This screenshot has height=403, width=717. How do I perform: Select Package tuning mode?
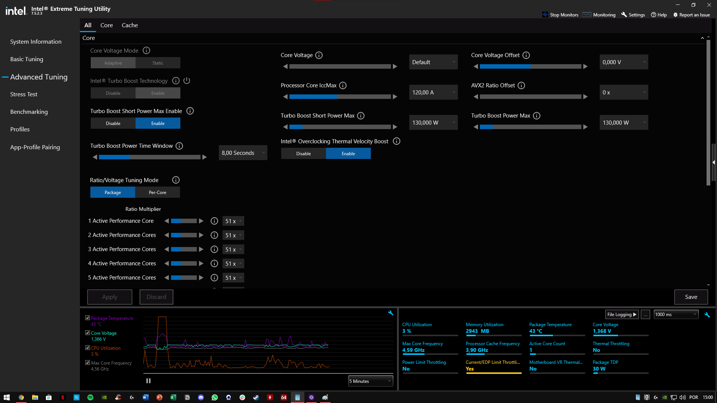click(x=113, y=192)
